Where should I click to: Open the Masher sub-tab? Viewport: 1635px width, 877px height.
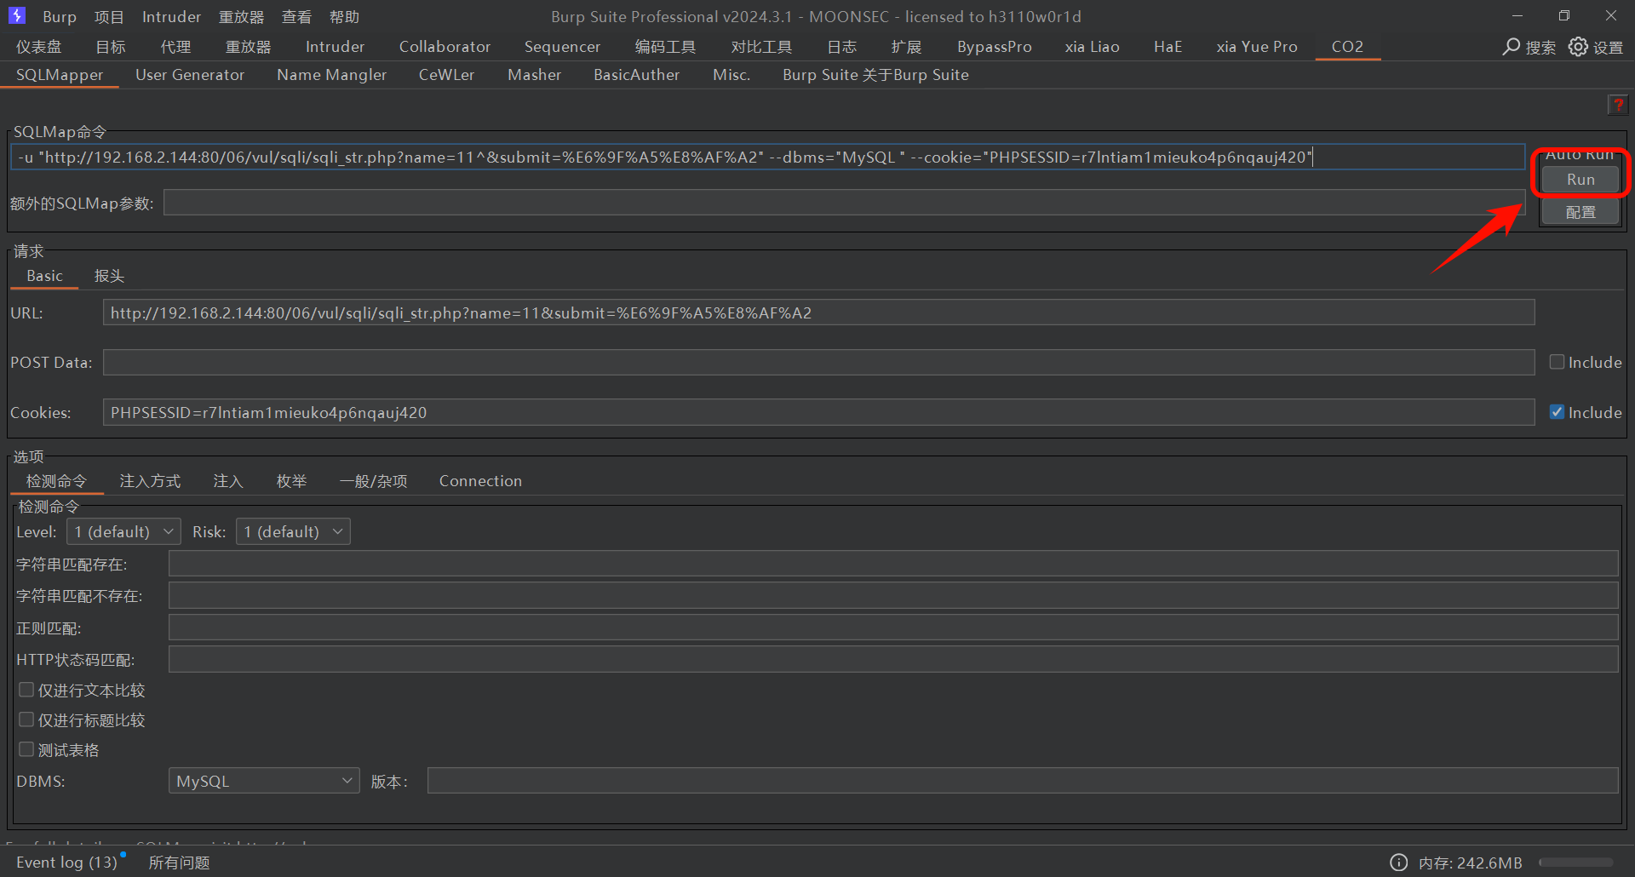pos(534,75)
